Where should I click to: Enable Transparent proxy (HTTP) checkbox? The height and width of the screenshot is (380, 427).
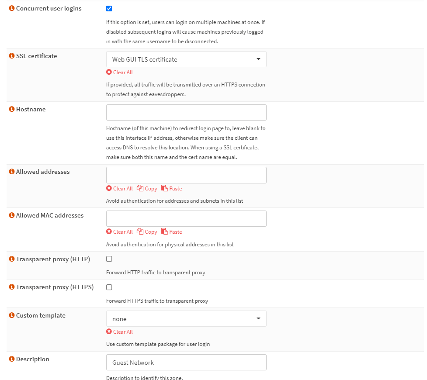[x=109, y=259]
